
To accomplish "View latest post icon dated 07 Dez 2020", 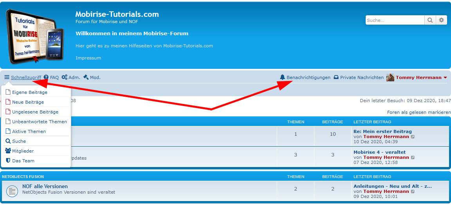I will click(413, 158).
